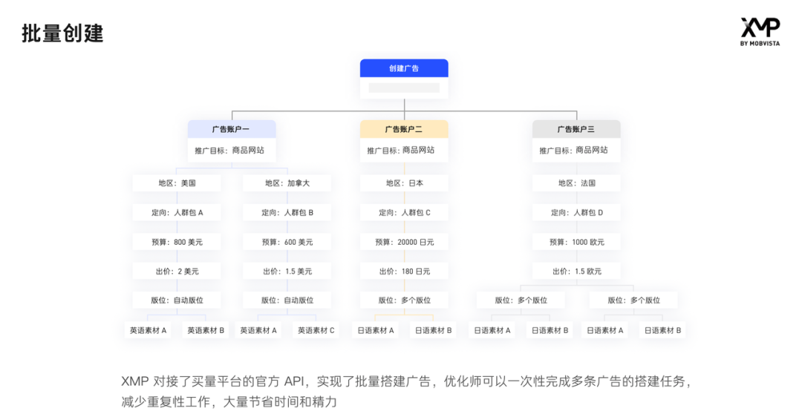Select the 英语素材 B box
This screenshot has height=417, width=802.
click(206, 331)
